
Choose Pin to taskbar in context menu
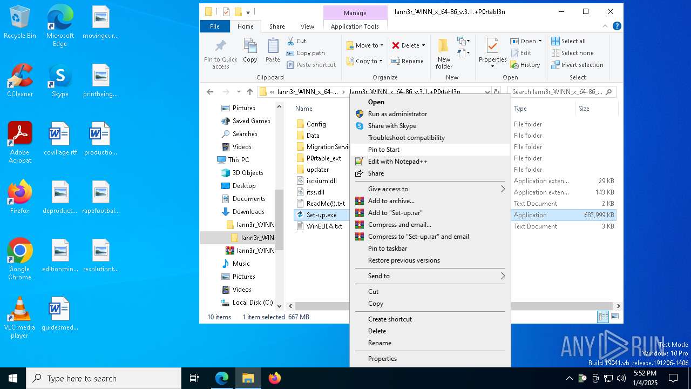point(430,249)
